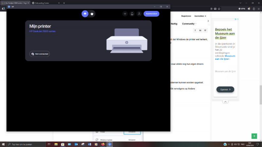The height and width of the screenshot is (147, 262).
Task: Open the volume control in system tray
Action: 235,144
